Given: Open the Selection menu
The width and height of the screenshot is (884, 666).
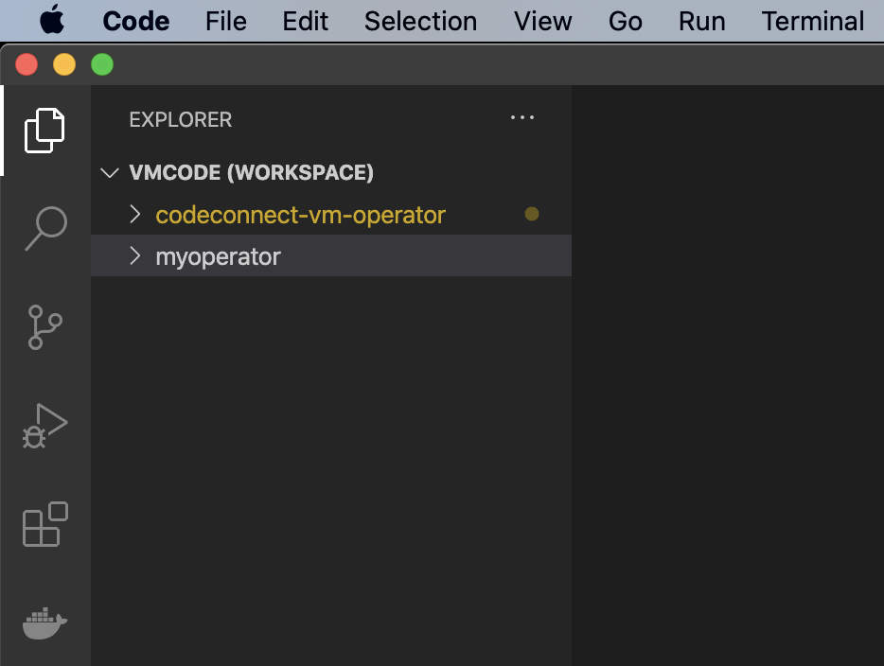Looking at the screenshot, I should click(420, 21).
